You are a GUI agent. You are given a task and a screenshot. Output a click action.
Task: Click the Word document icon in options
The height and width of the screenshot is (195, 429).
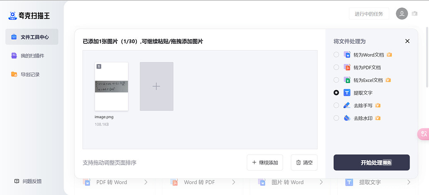click(x=347, y=55)
